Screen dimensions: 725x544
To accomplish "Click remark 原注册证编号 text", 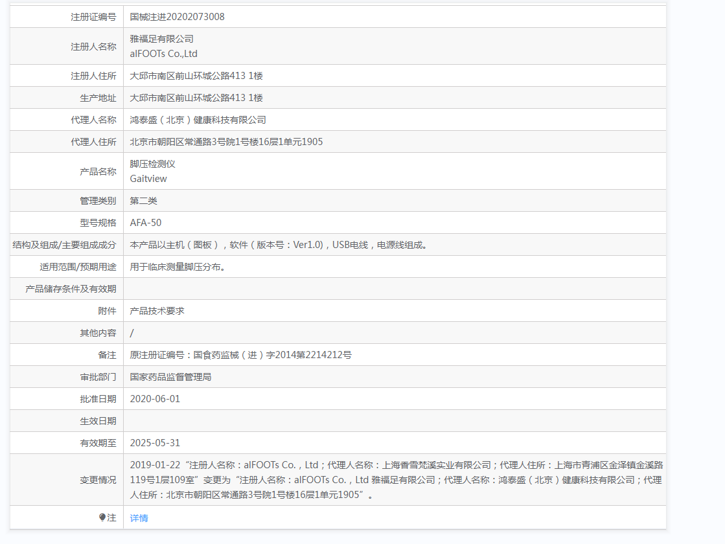I will point(240,355).
